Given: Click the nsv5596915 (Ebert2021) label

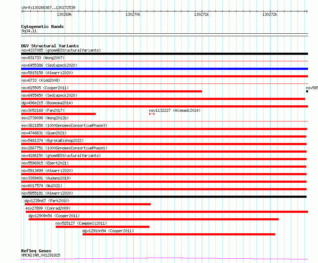Looking at the screenshot, I should point(45,163).
